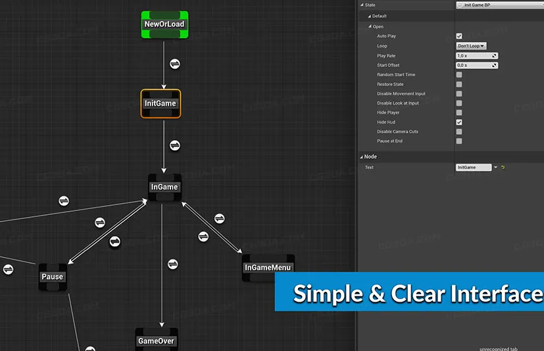This screenshot has height=351, width=544.
Task: Click transition icon on InGame to GameOver arrow
Action: (173, 264)
